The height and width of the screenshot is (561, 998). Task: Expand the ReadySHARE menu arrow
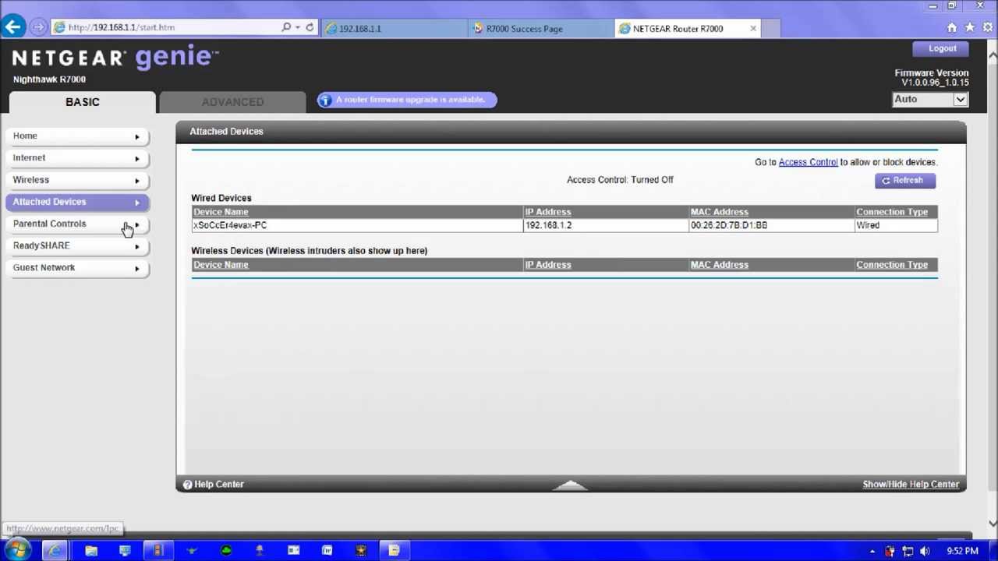[137, 247]
